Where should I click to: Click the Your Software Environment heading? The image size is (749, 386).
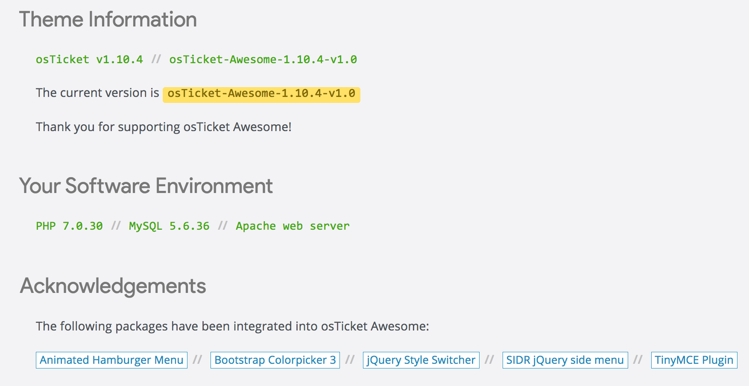(x=146, y=186)
